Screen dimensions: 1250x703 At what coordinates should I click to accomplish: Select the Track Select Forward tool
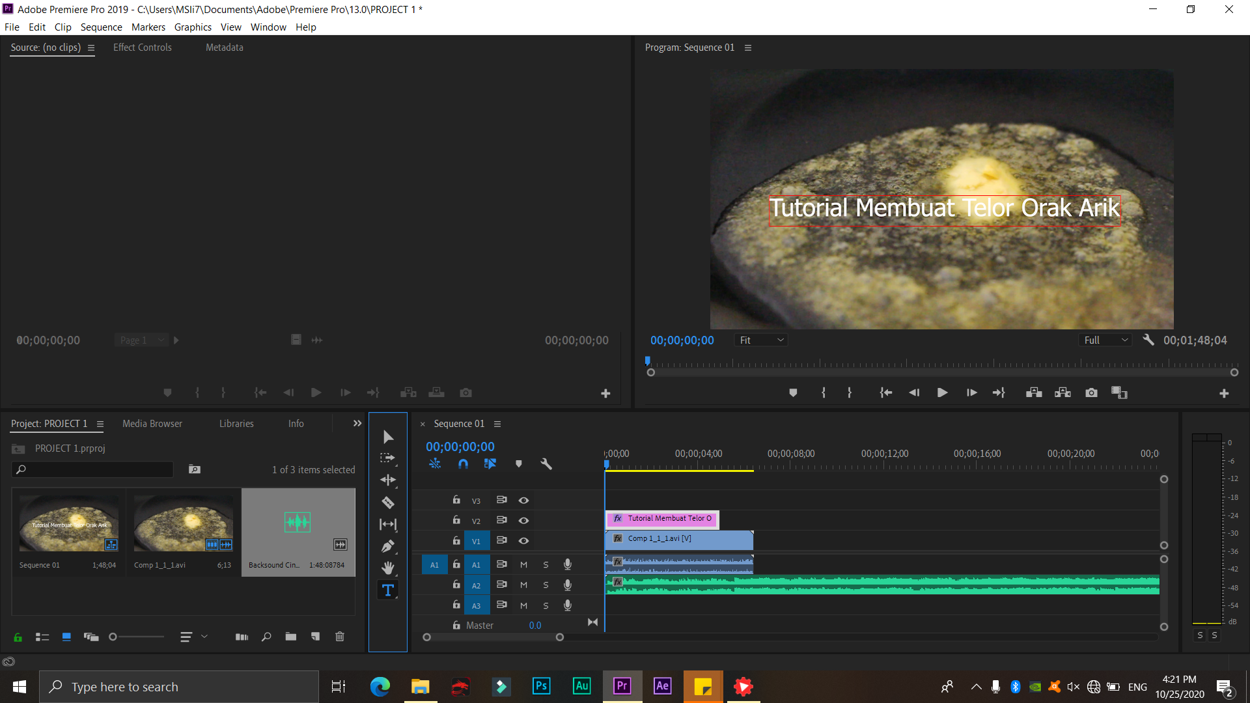tap(388, 458)
